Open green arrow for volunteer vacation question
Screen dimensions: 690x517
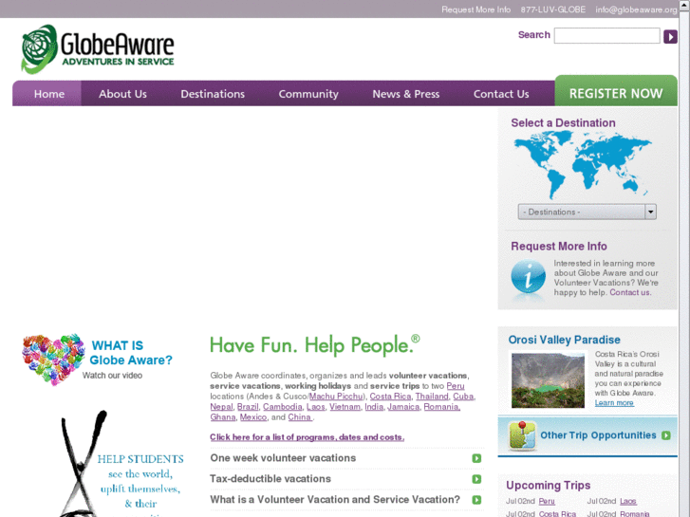tap(476, 500)
